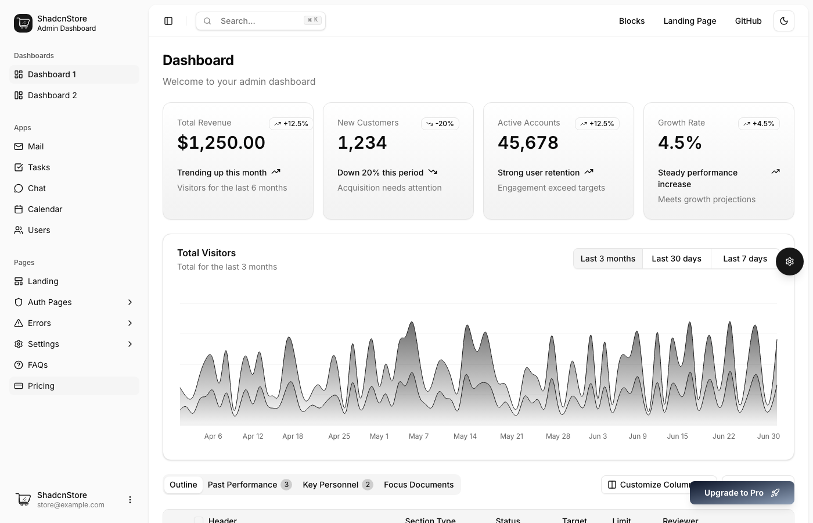Collapse the sidebar using the panel toggle icon
This screenshot has width=813, height=523.
pyautogui.click(x=168, y=21)
